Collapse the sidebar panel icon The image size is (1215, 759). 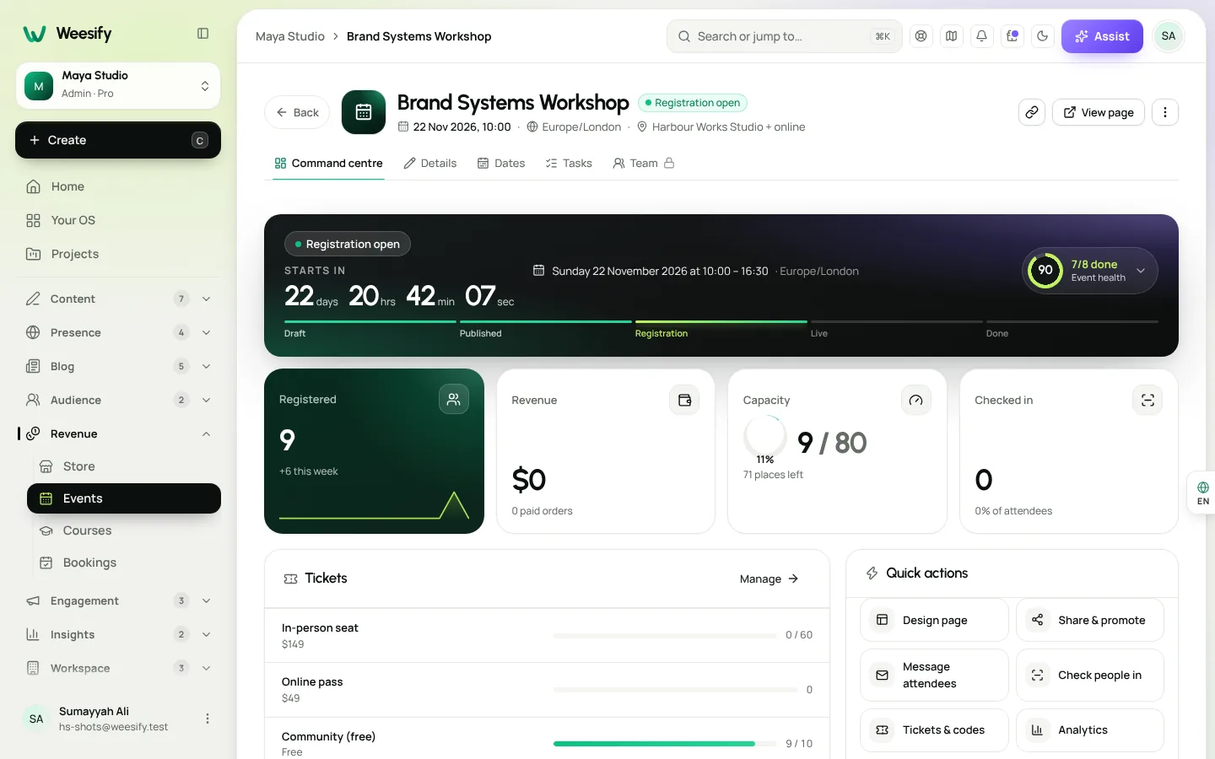coord(202,34)
